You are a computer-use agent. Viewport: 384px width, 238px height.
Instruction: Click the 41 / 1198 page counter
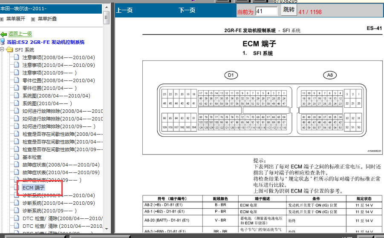(310, 12)
